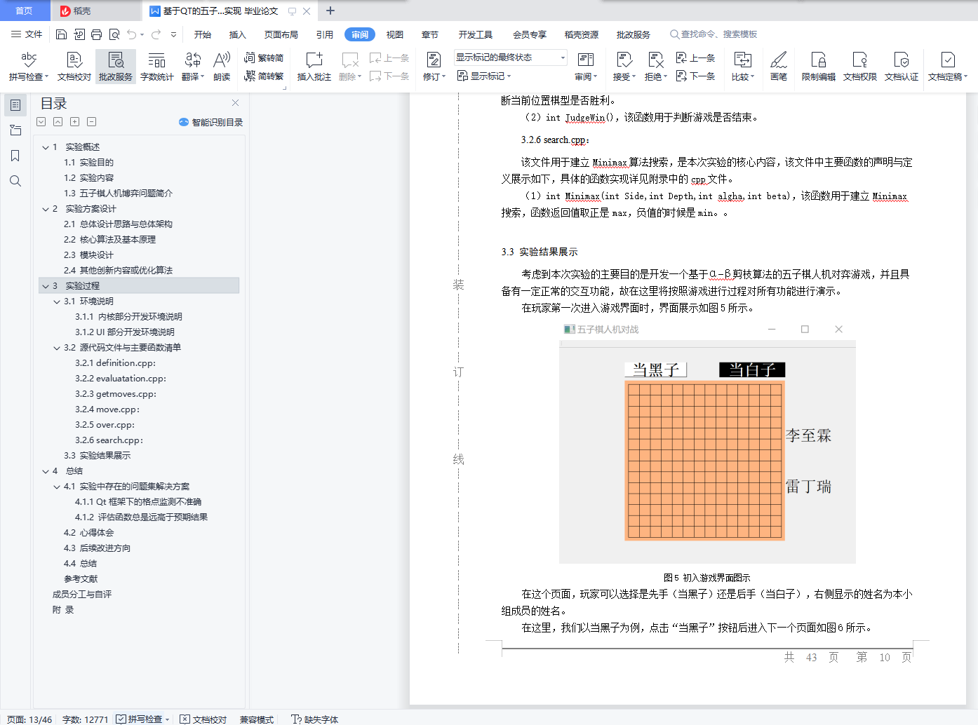This screenshot has width=978, height=725.
Task: Select the 五子棋人机对战 figure image in document
Action: click(707, 443)
